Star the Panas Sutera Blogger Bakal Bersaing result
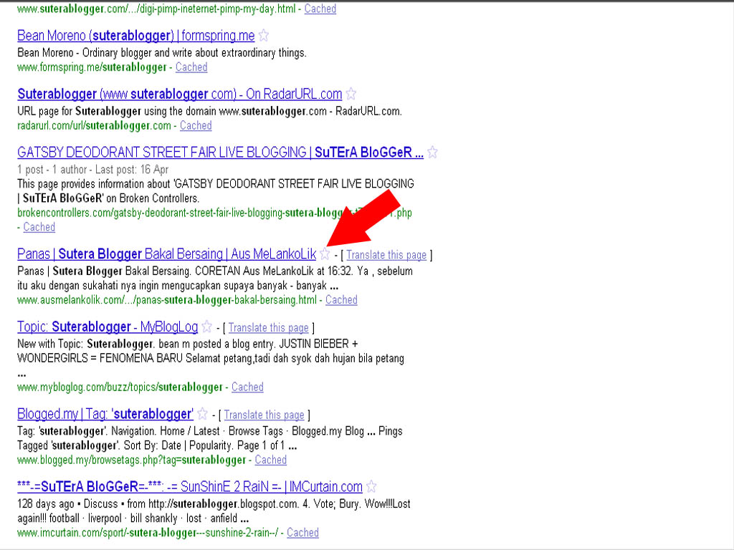 (x=325, y=254)
